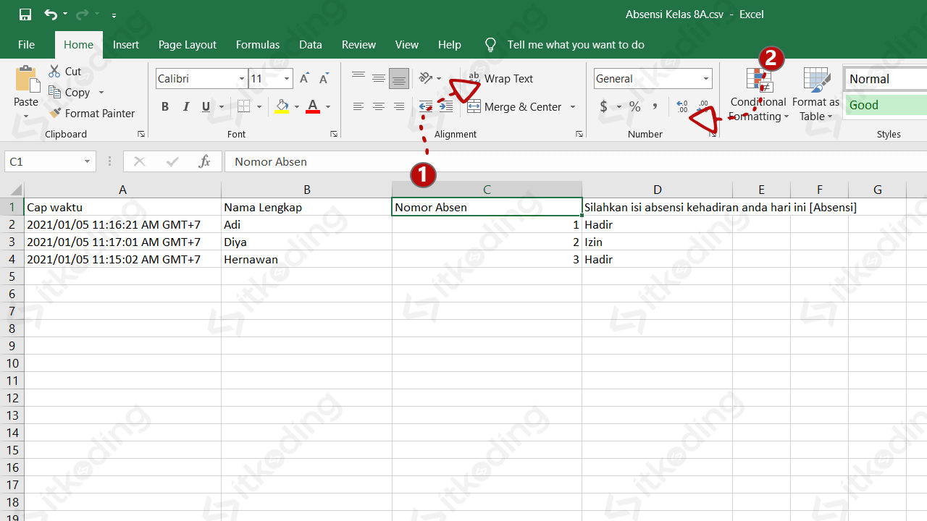This screenshot has width=927, height=521.
Task: Click the Fill Color paint bucket
Action: click(x=282, y=107)
